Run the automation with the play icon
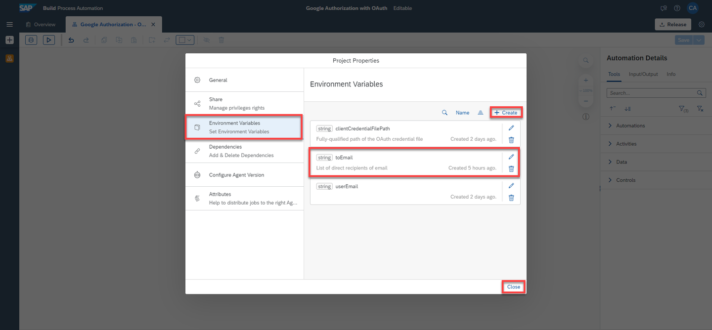712x330 pixels. point(49,40)
